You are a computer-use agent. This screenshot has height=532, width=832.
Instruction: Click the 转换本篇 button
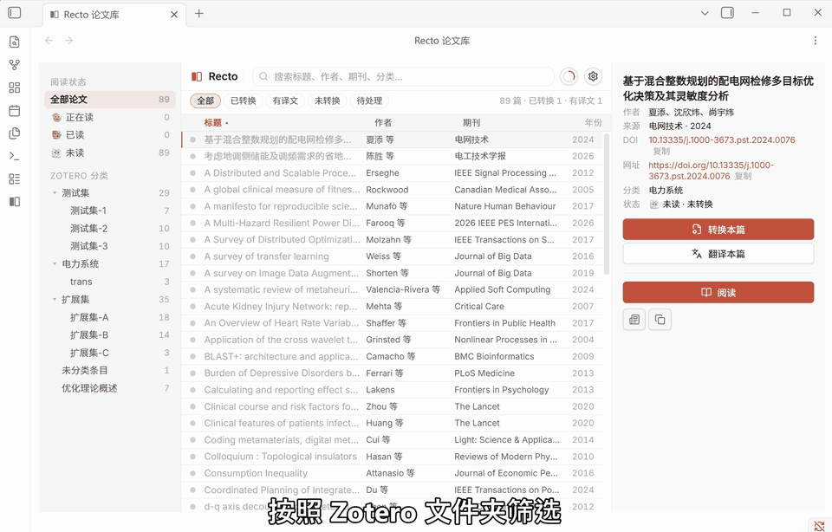pos(718,229)
